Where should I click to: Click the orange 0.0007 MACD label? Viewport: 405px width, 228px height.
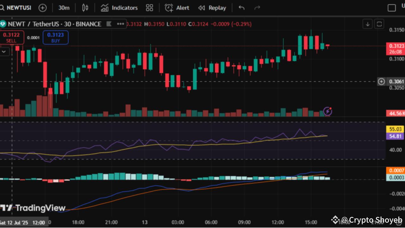[x=396, y=171]
